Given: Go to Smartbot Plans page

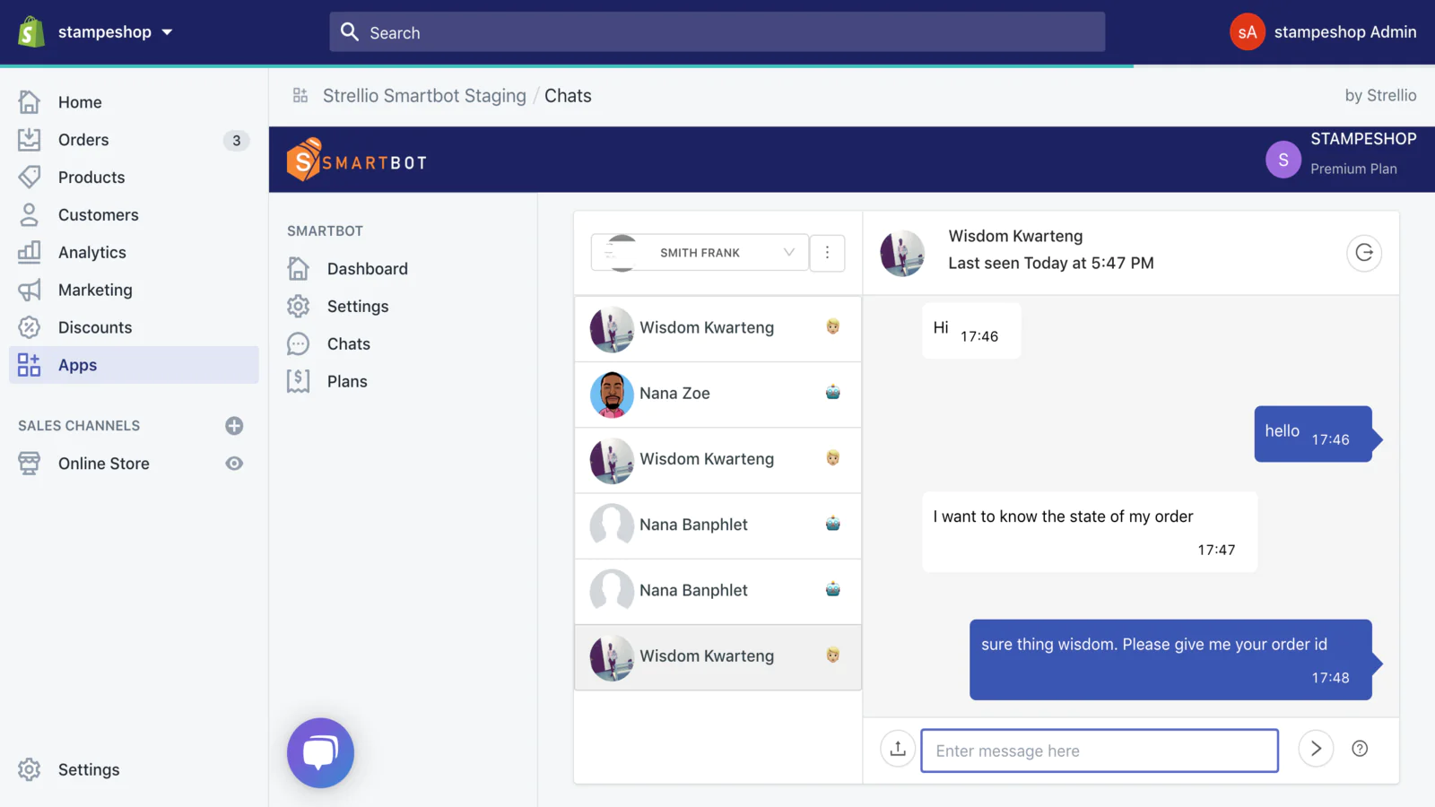Looking at the screenshot, I should 347,382.
